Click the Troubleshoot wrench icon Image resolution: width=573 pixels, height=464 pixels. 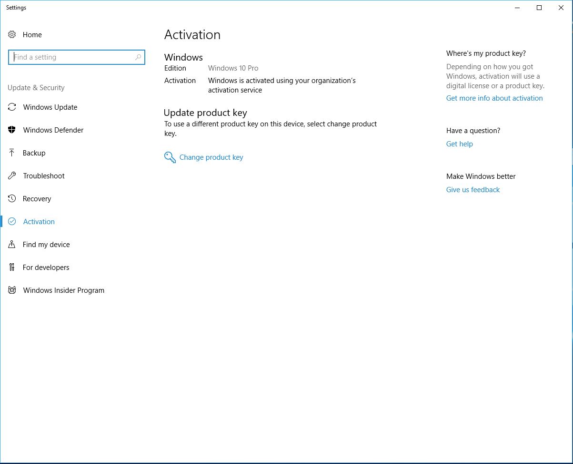(x=12, y=175)
